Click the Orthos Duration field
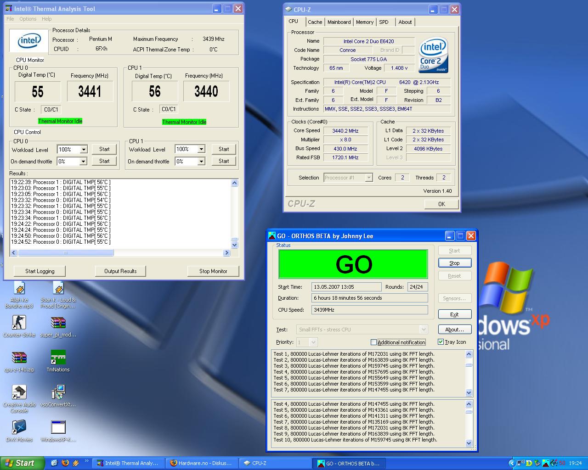 (369, 298)
